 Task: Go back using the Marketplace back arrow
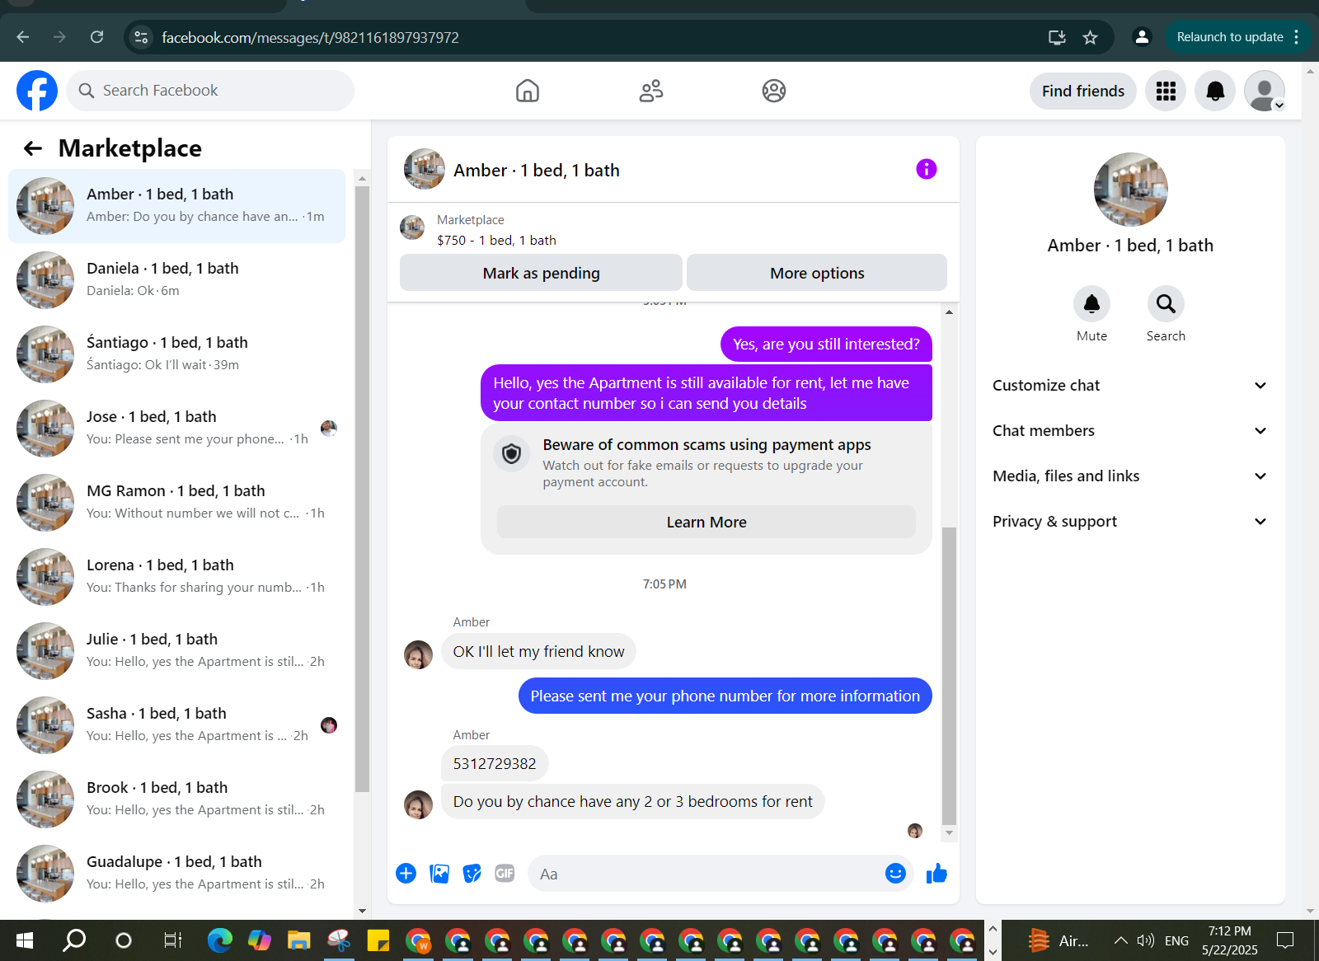[33, 148]
